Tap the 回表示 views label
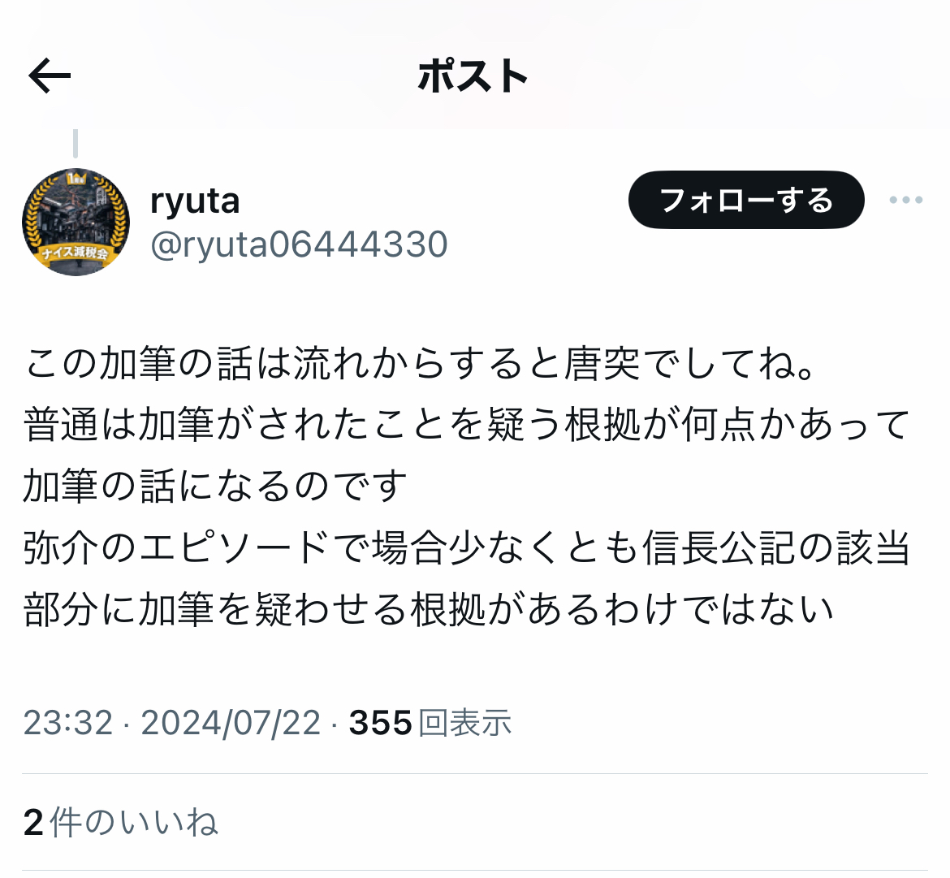This screenshot has height=878, width=950. tap(465, 723)
